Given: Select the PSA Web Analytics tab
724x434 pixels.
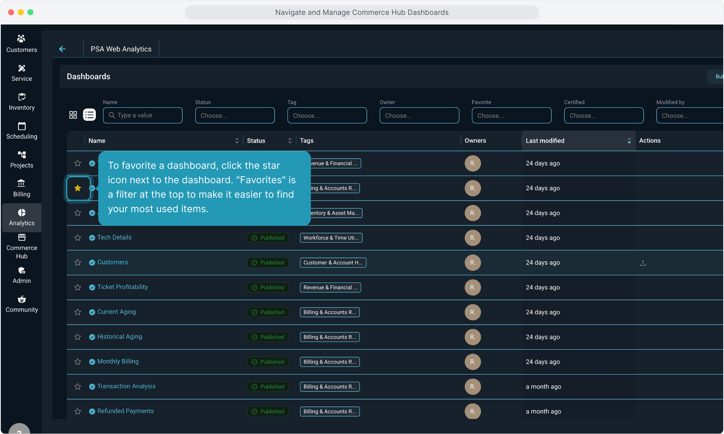Looking at the screenshot, I should pos(121,49).
